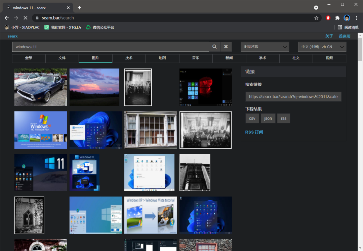Click the red adblock extension icon
Screen dimensions: 363x251
(328, 18)
